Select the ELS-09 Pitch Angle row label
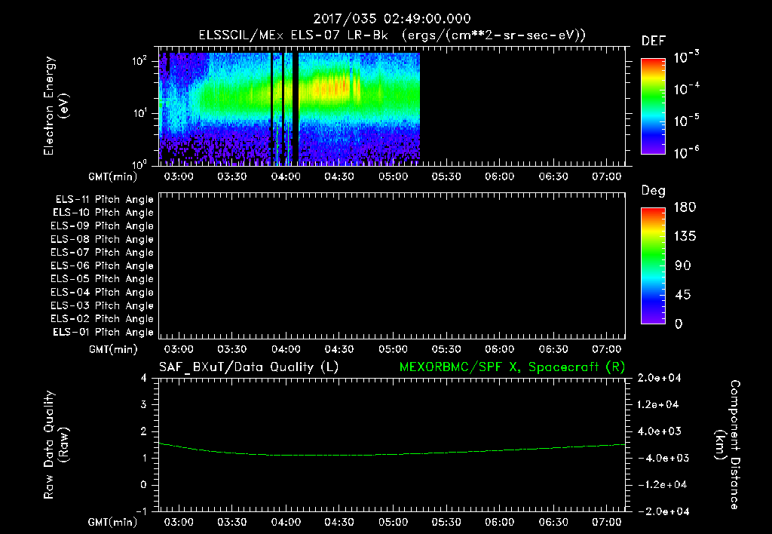 102,226
